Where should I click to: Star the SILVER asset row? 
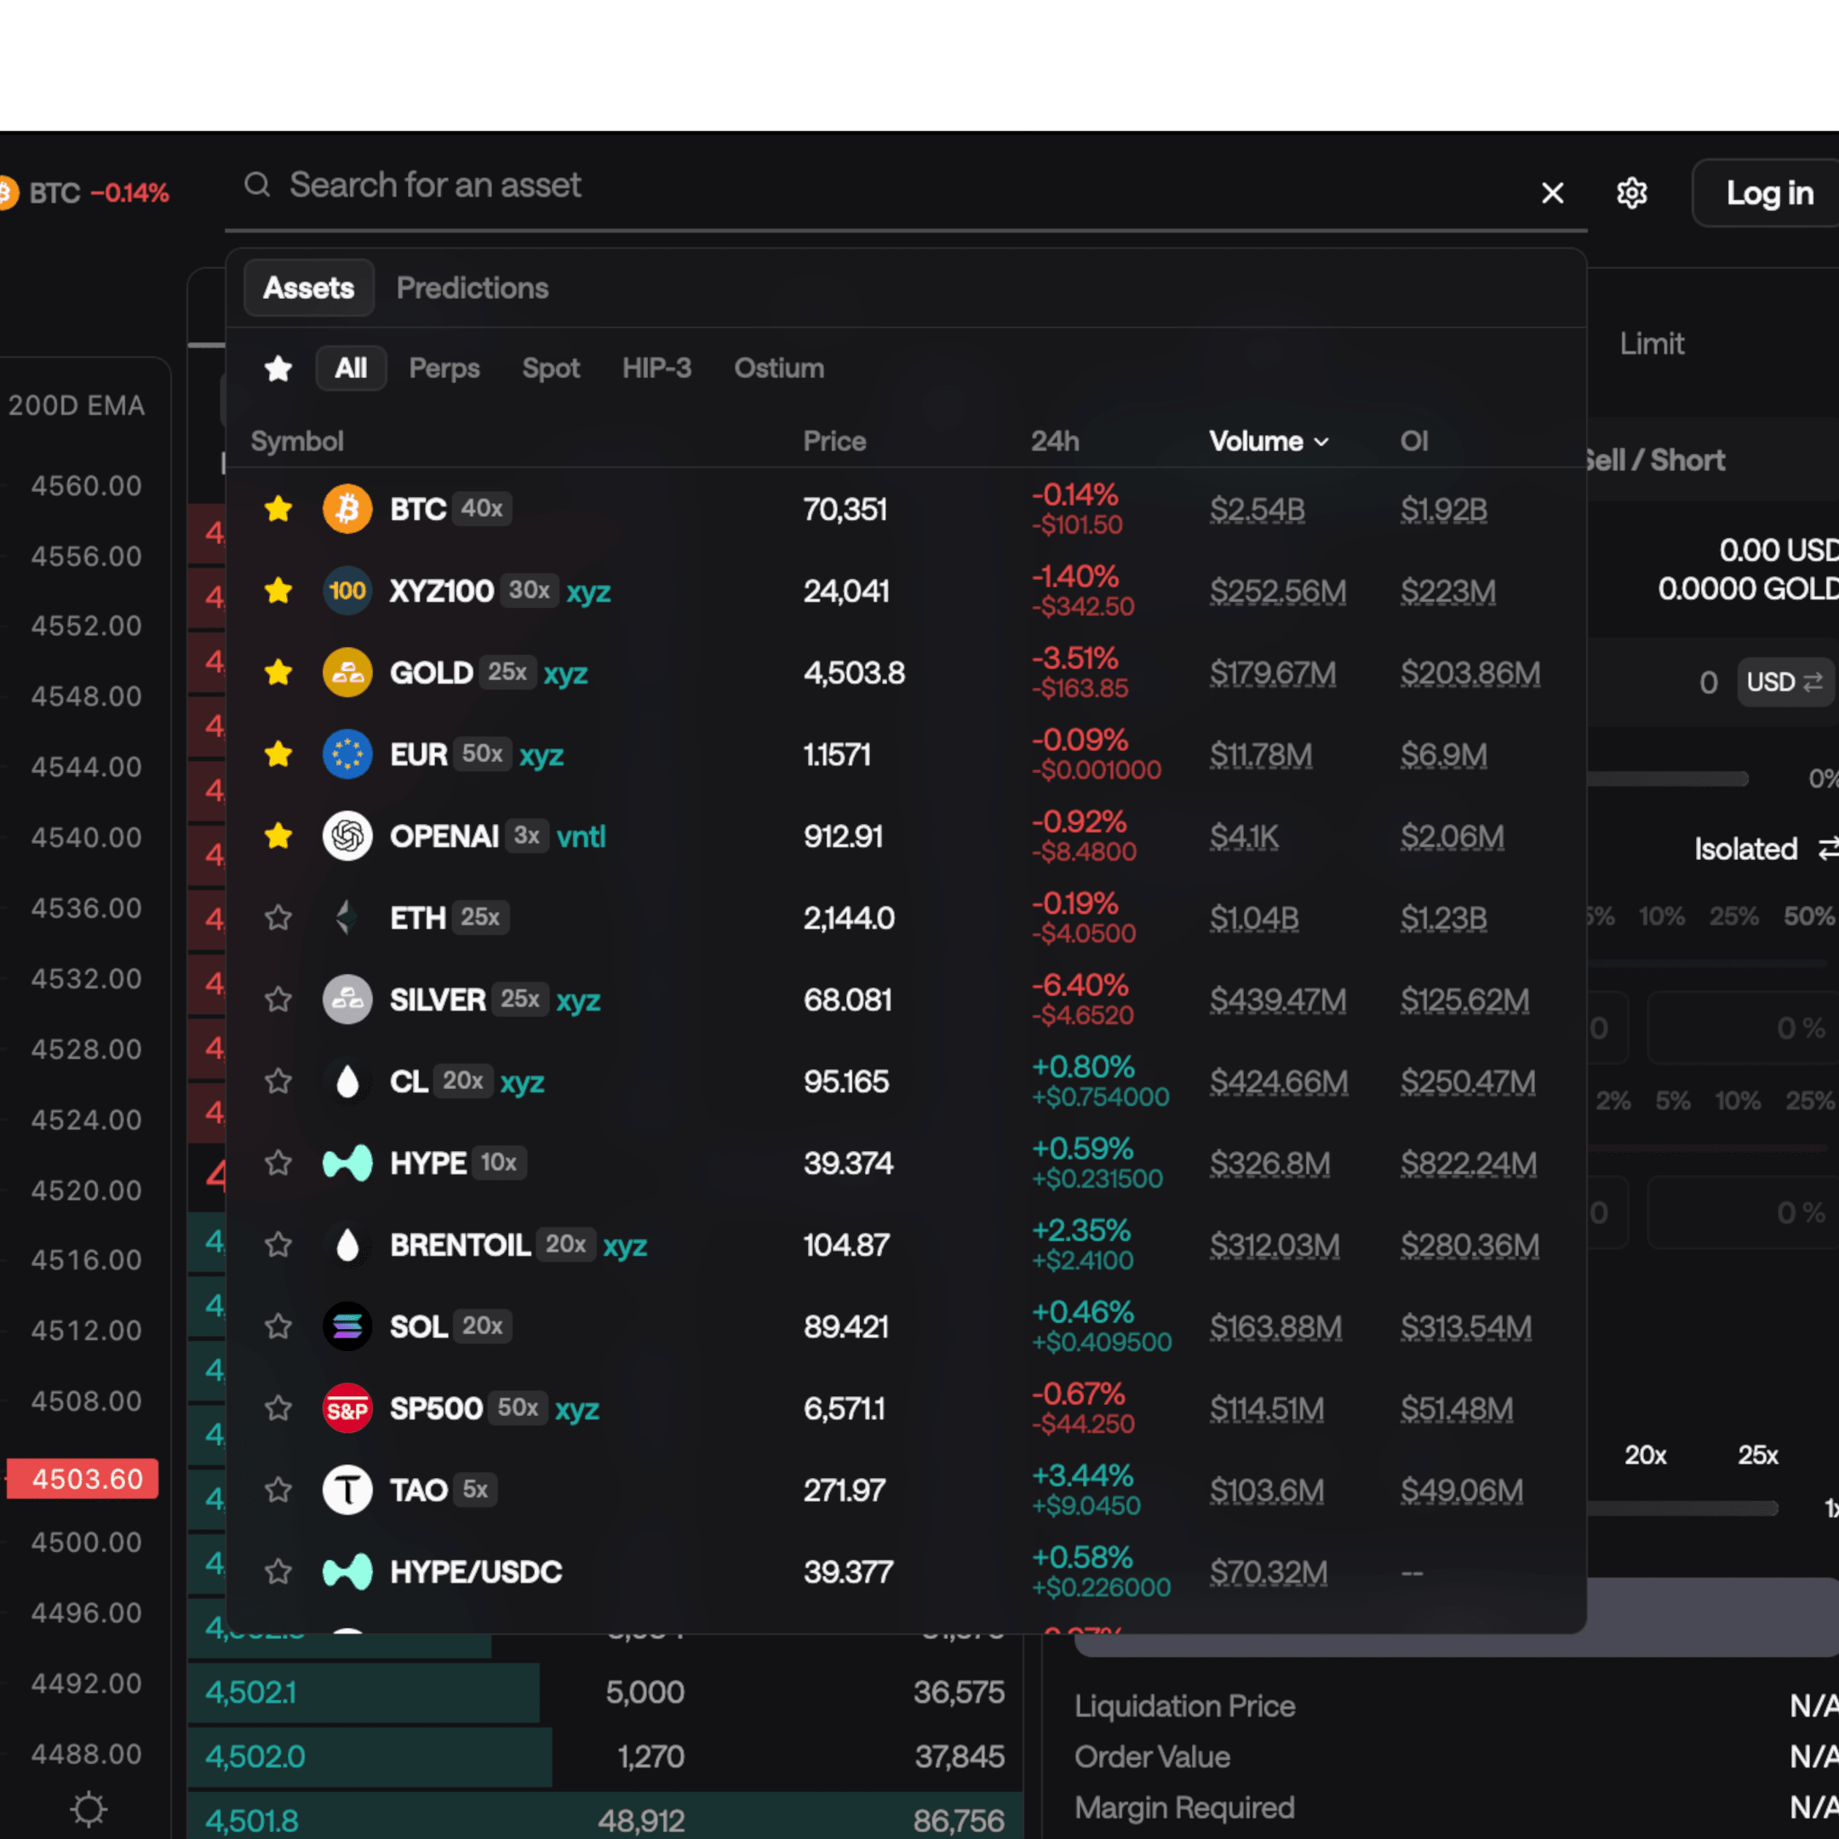pos(278,1000)
